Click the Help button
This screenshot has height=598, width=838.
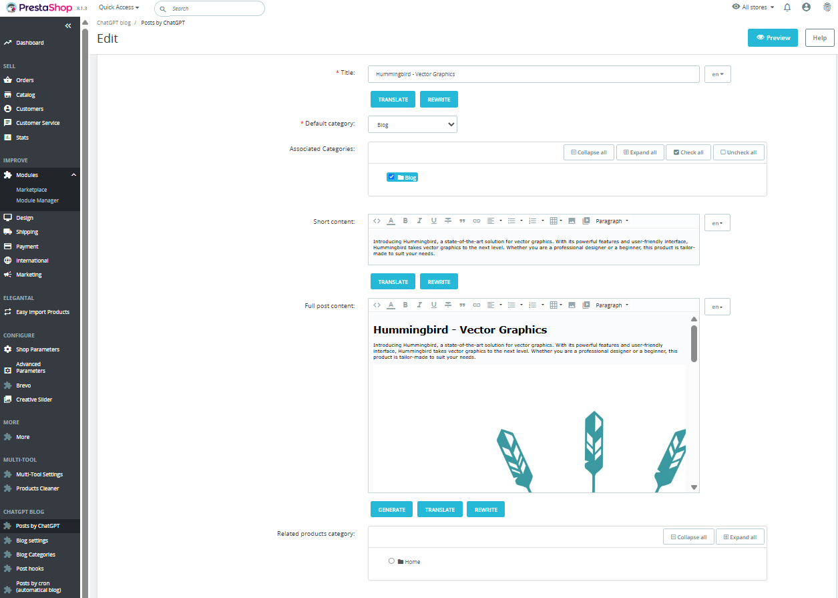[820, 38]
